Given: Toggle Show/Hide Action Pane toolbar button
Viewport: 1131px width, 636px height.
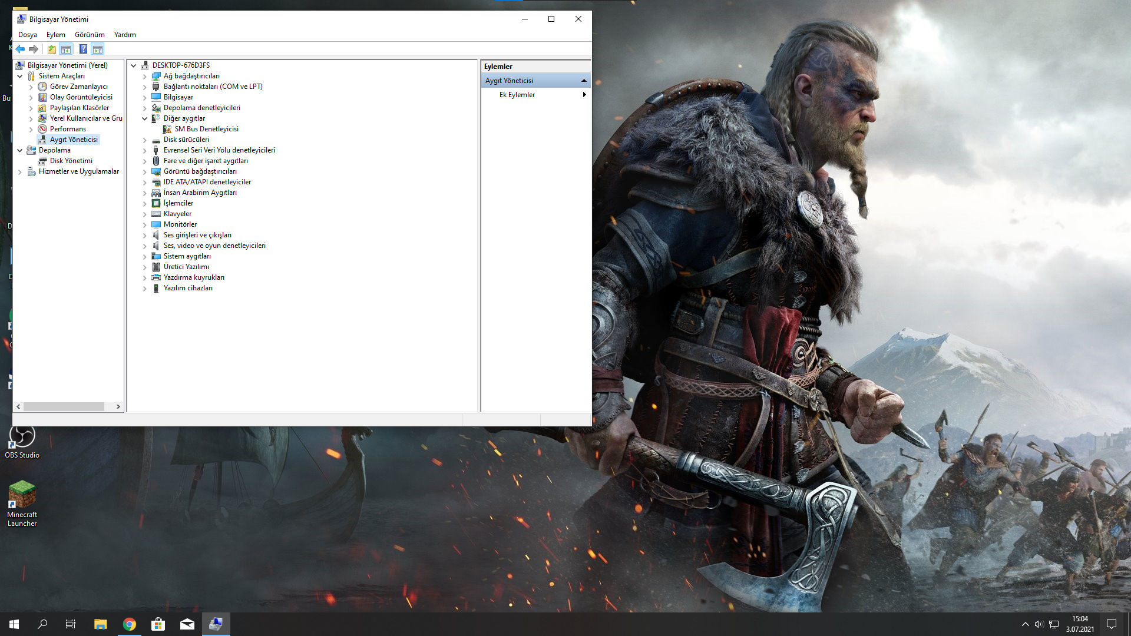Looking at the screenshot, I should [x=98, y=49].
